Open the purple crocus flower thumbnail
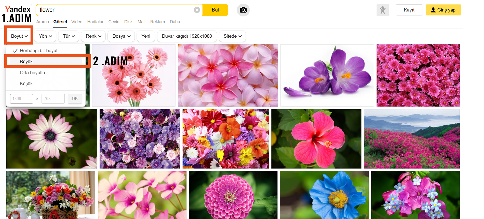Image resolution: width=484 pixels, height=219 pixels. [x=327, y=76]
